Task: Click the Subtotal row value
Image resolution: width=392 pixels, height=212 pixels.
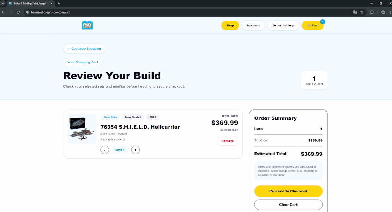Action: point(315,140)
